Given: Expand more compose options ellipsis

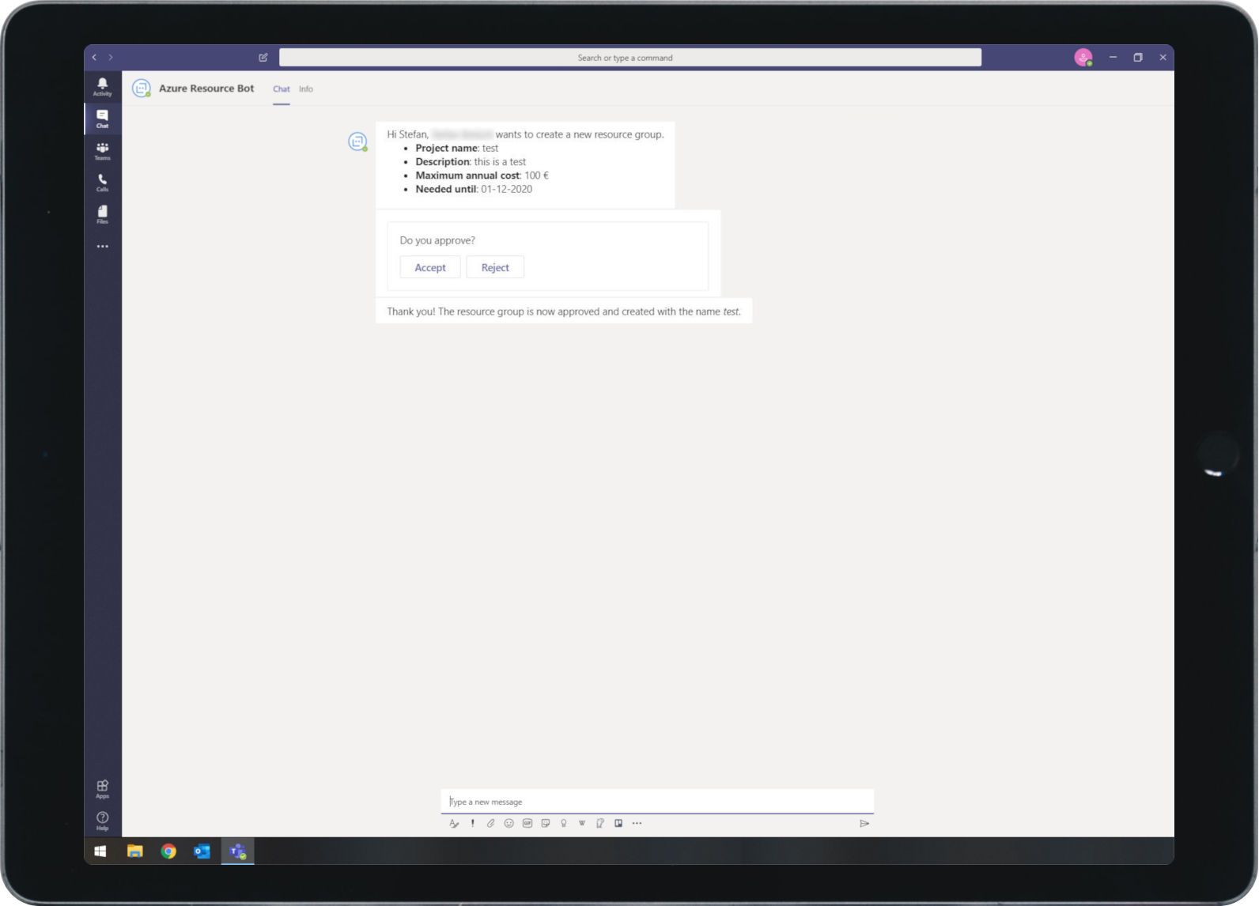Looking at the screenshot, I should click(x=637, y=823).
